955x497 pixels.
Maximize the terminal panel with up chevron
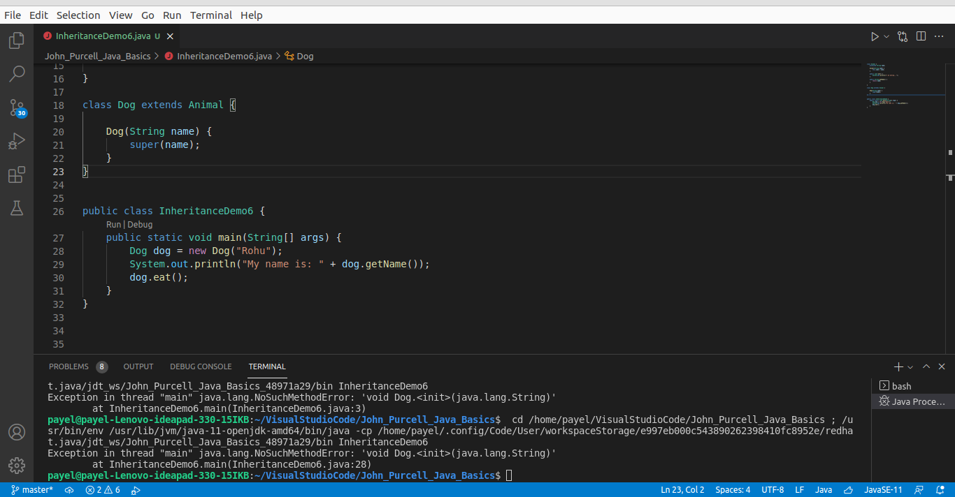(926, 366)
